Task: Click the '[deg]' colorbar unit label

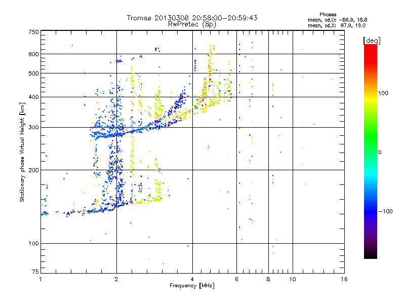Action: point(372,41)
